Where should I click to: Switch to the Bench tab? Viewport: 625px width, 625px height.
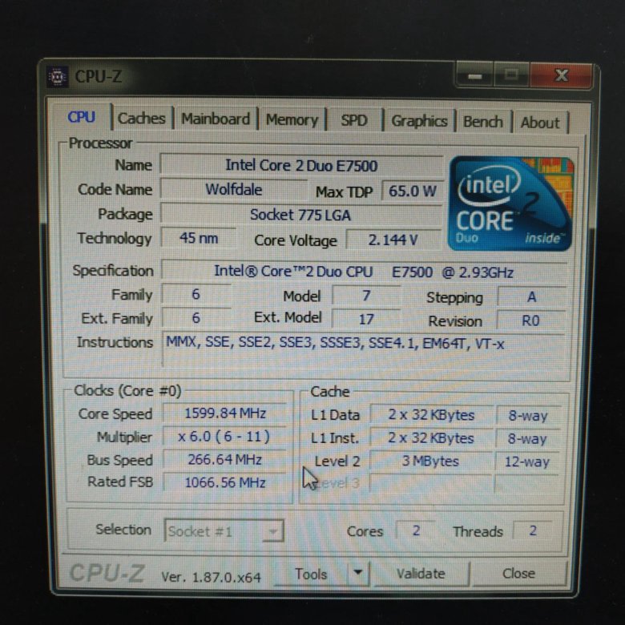click(x=482, y=122)
